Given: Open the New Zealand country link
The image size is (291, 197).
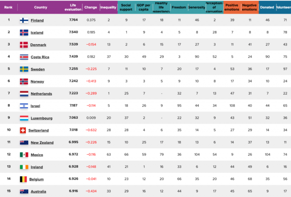Looking at the screenshot, I should [x=41, y=143].
